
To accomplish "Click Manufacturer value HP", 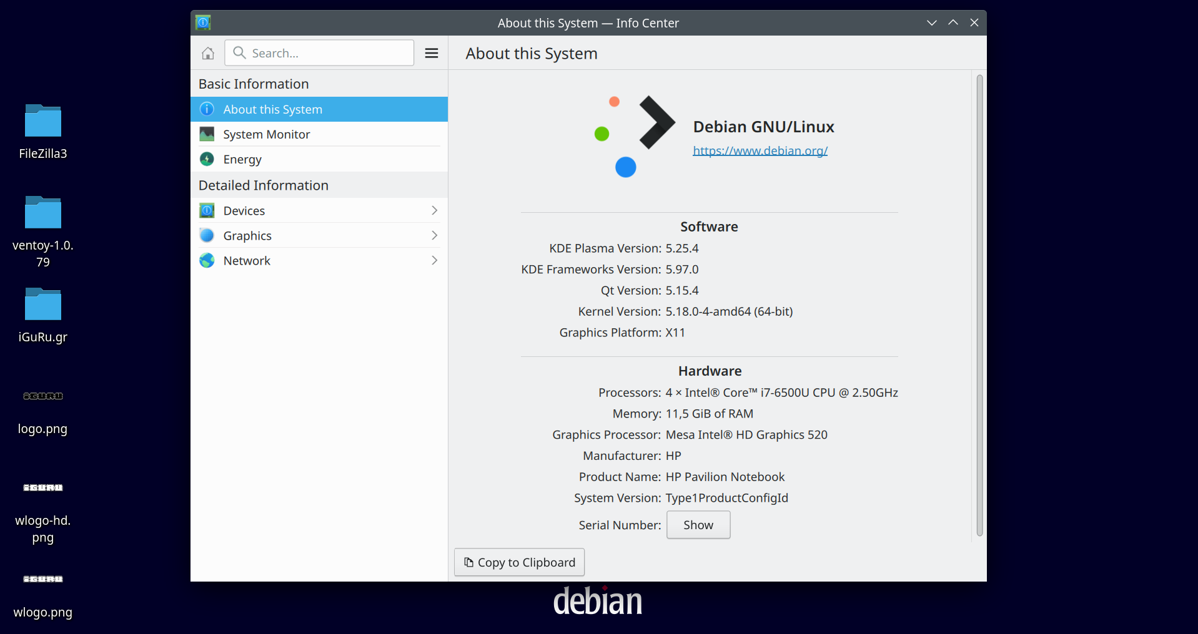I will point(673,456).
